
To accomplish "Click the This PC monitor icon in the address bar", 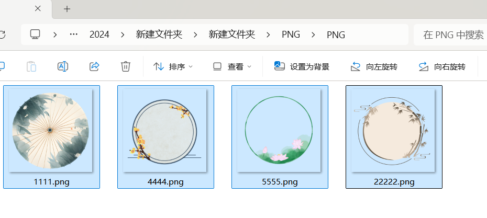I will [x=35, y=34].
